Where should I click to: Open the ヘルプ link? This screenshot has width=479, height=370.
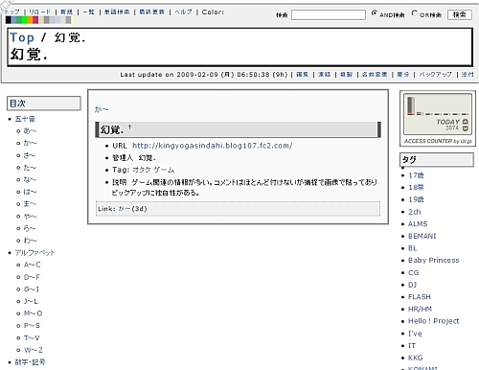pyautogui.click(x=183, y=12)
